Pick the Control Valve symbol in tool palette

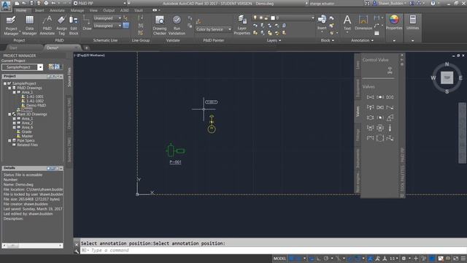[390, 71]
